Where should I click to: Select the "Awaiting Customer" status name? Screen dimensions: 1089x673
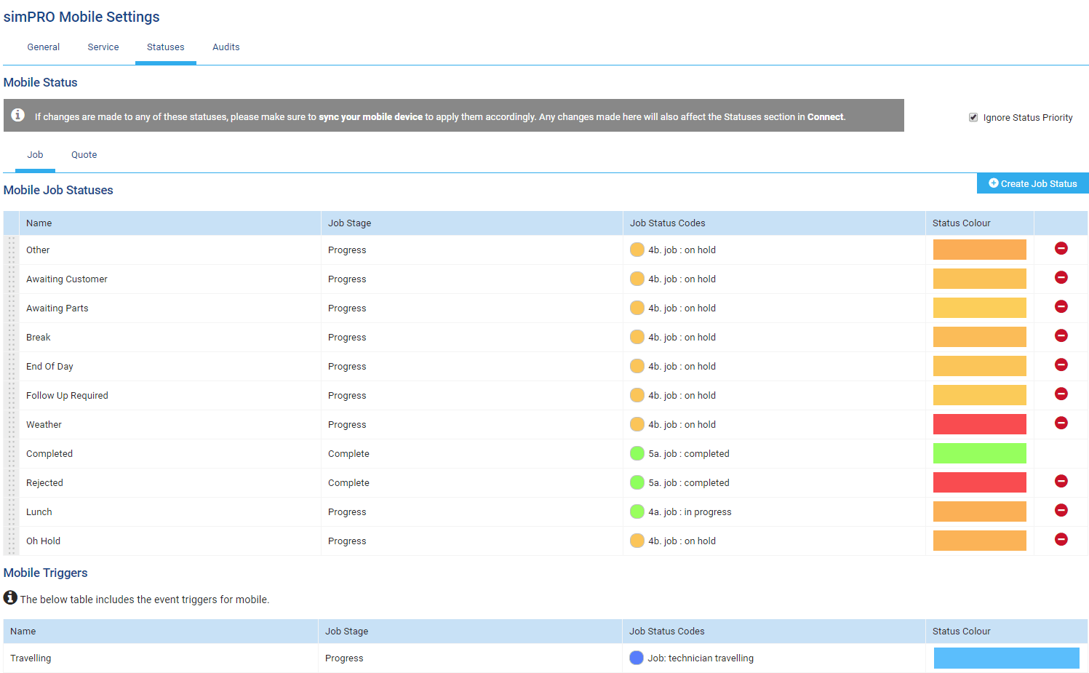pyautogui.click(x=67, y=279)
